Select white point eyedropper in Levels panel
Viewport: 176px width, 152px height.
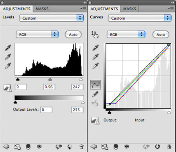8,66
